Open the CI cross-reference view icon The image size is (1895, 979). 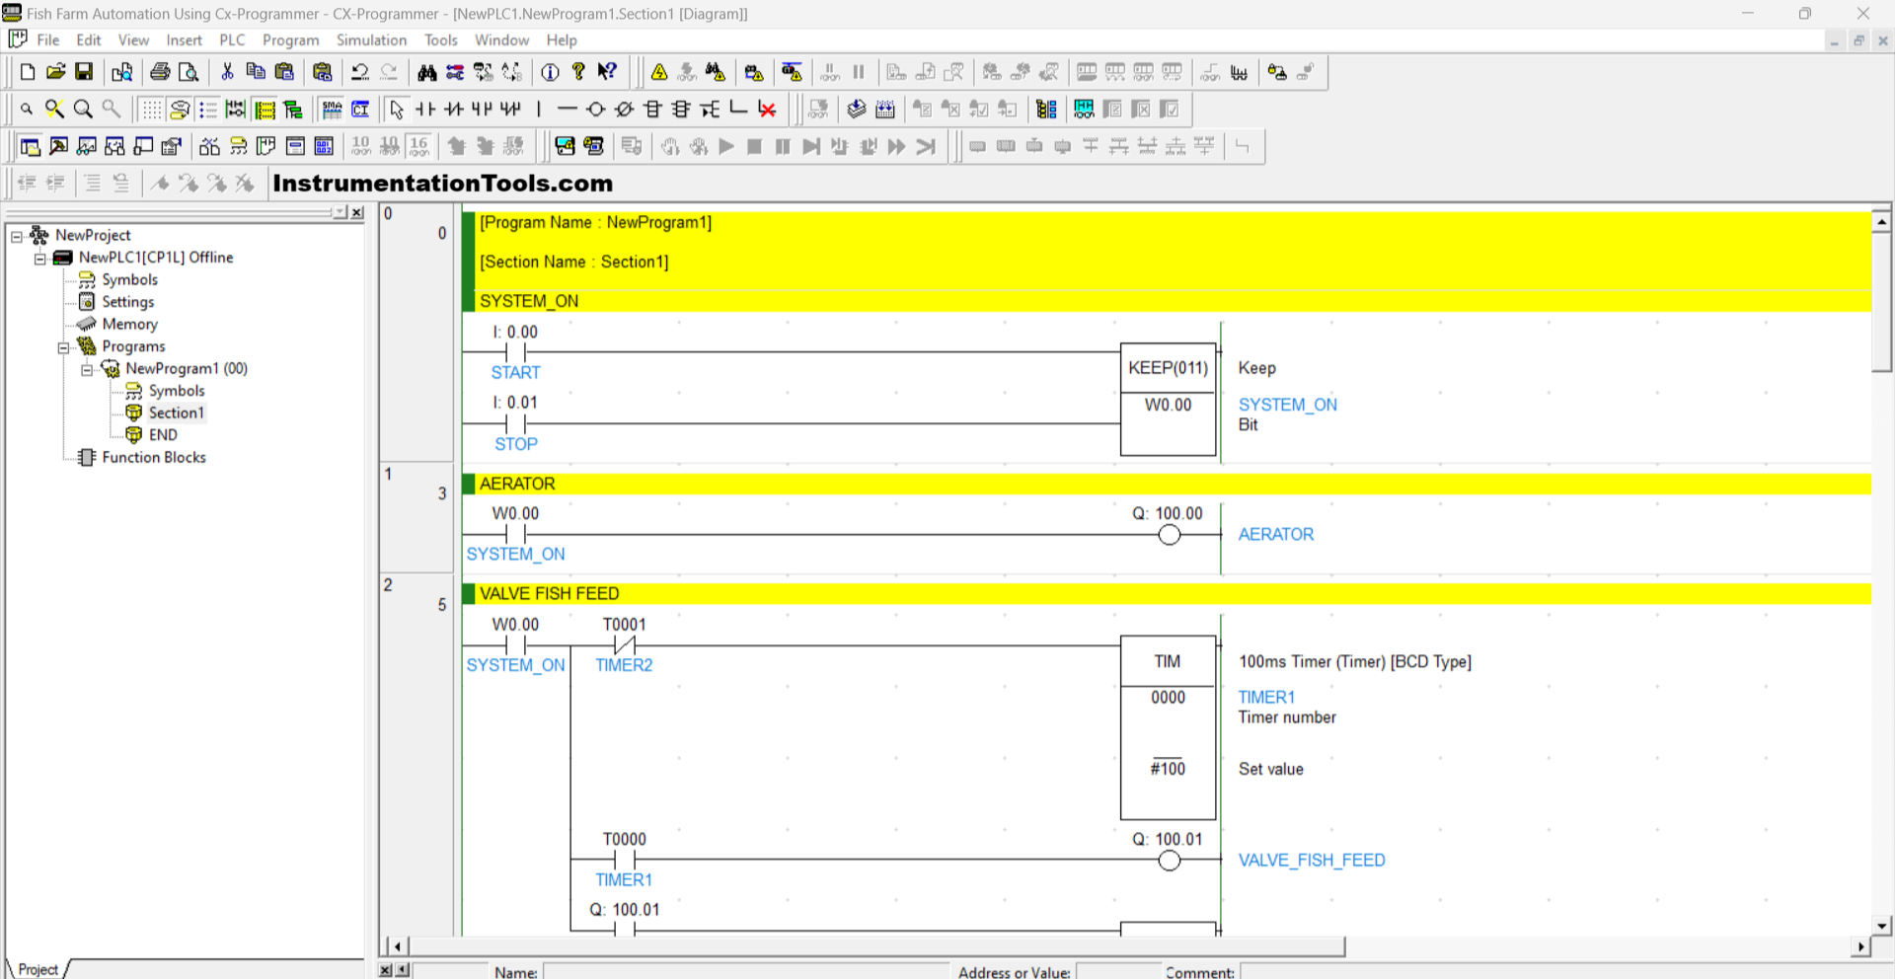(x=361, y=110)
